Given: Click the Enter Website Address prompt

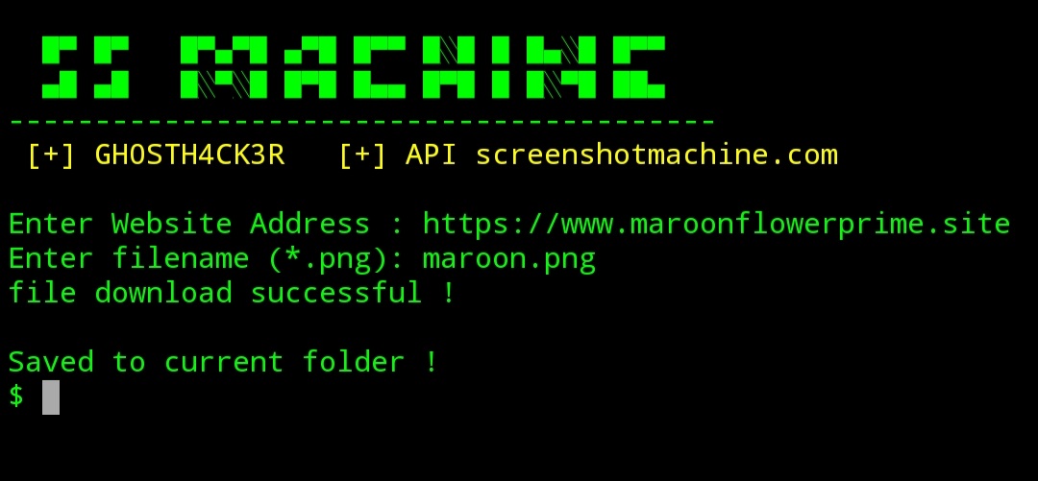Looking at the screenshot, I should [x=188, y=224].
